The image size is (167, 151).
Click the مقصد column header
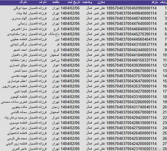pyautogui.click(x=56, y=2)
